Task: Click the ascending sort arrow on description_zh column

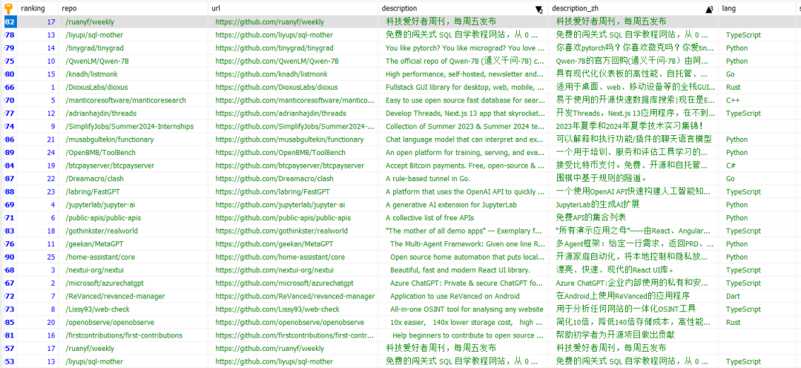Action: [709, 10]
